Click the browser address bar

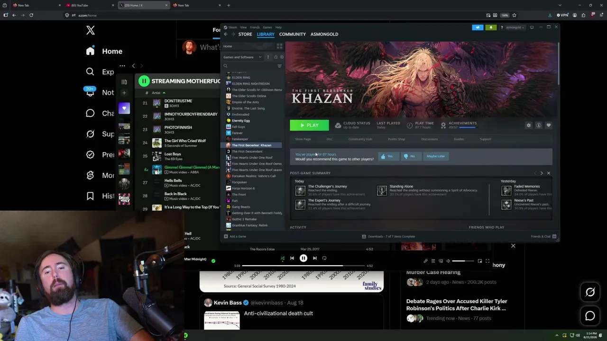click(275, 15)
